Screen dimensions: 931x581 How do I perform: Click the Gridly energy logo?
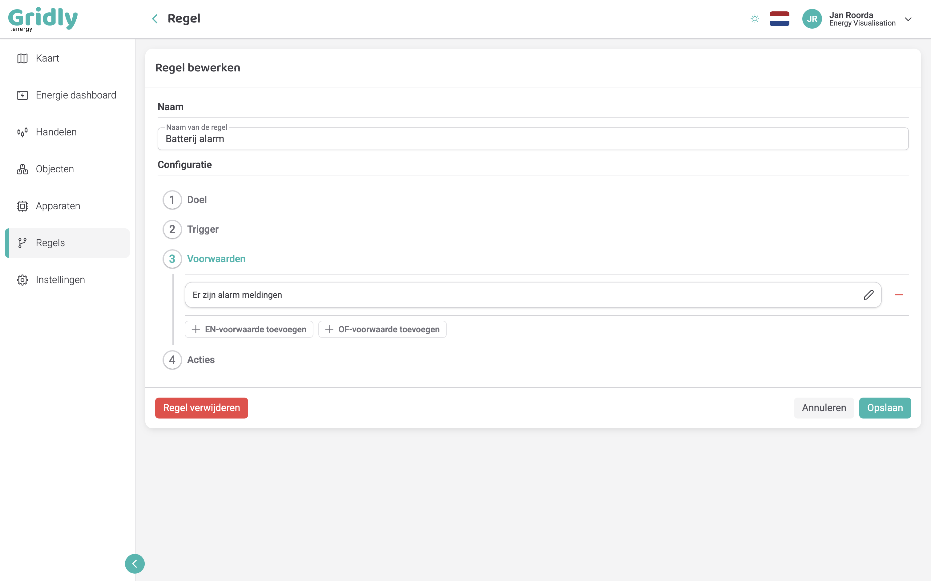coord(43,19)
